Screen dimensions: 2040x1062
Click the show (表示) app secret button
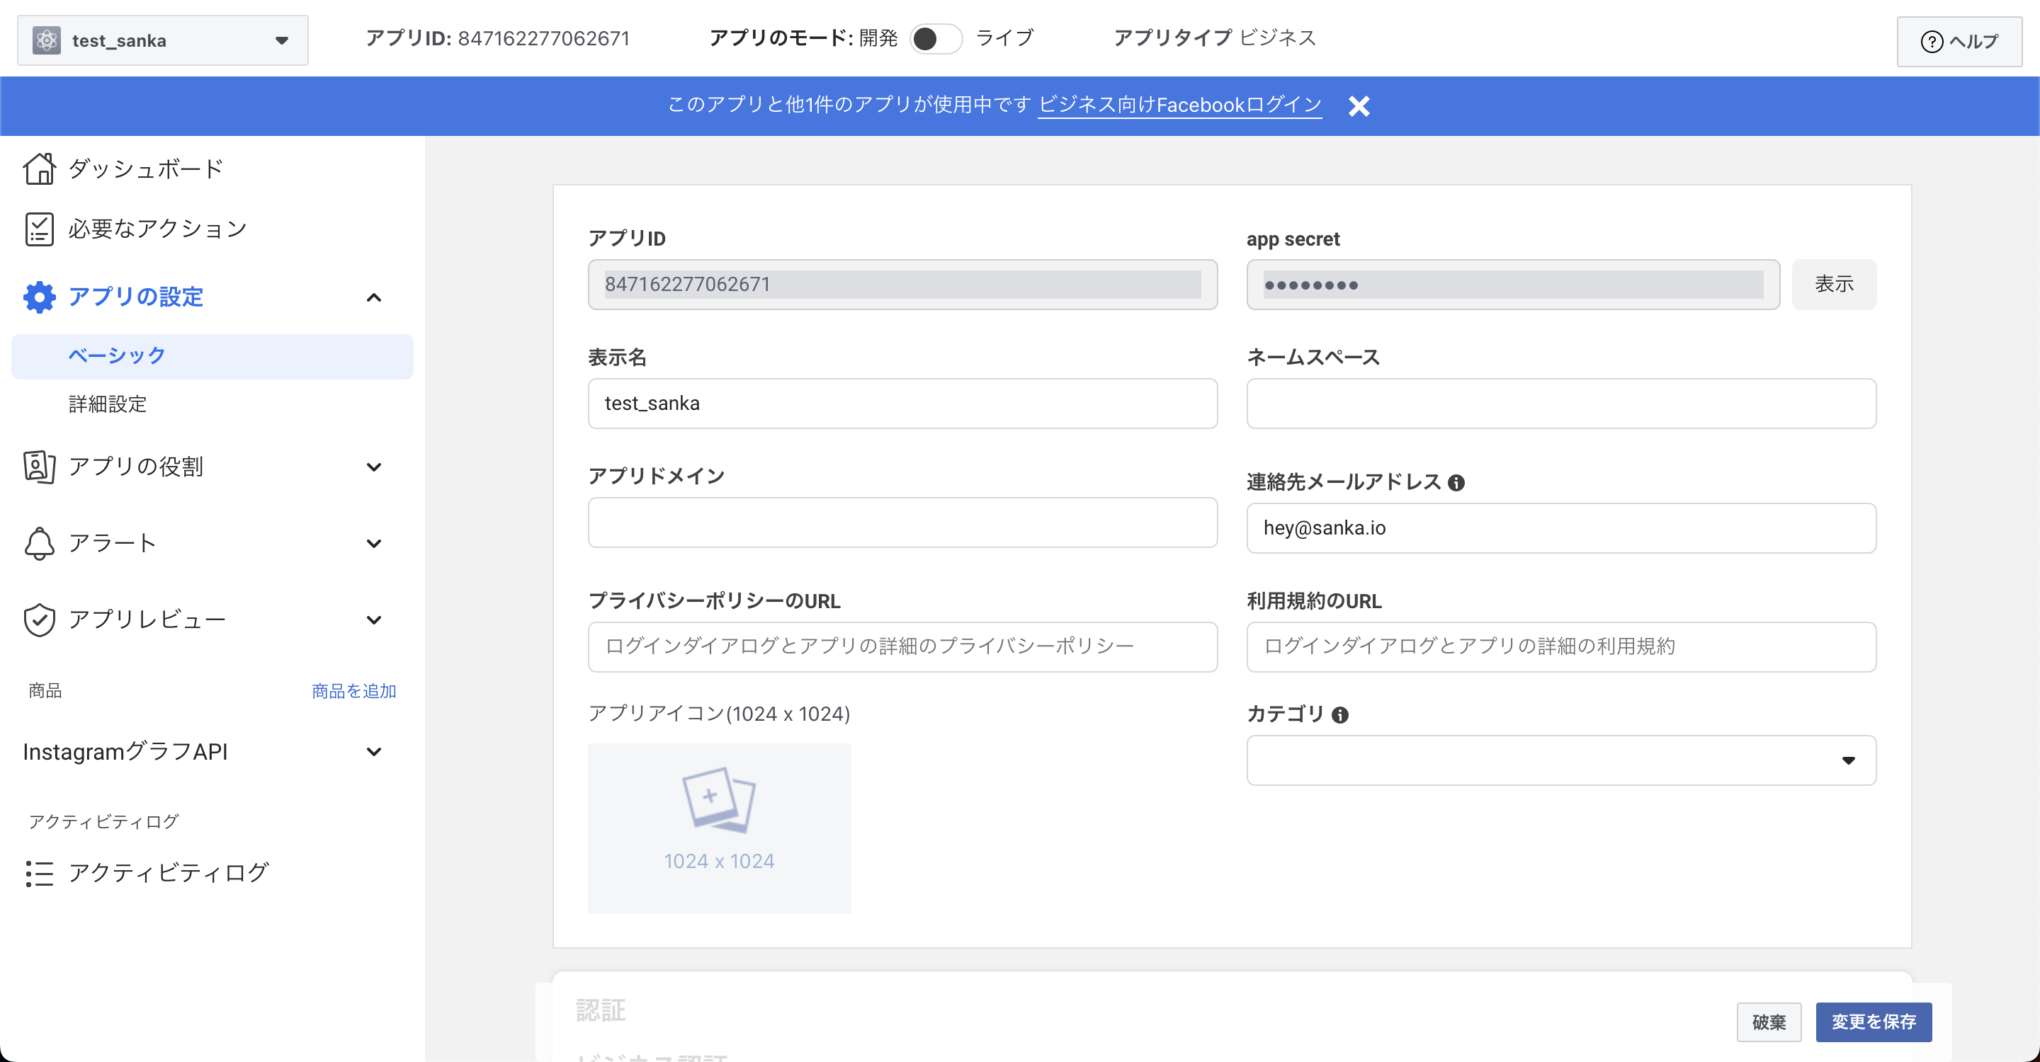coord(1833,284)
